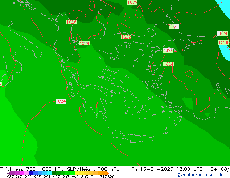230x178 pixels.
Task: Pick the darkest green legend swatch above 287
Action: [x=54, y=173]
